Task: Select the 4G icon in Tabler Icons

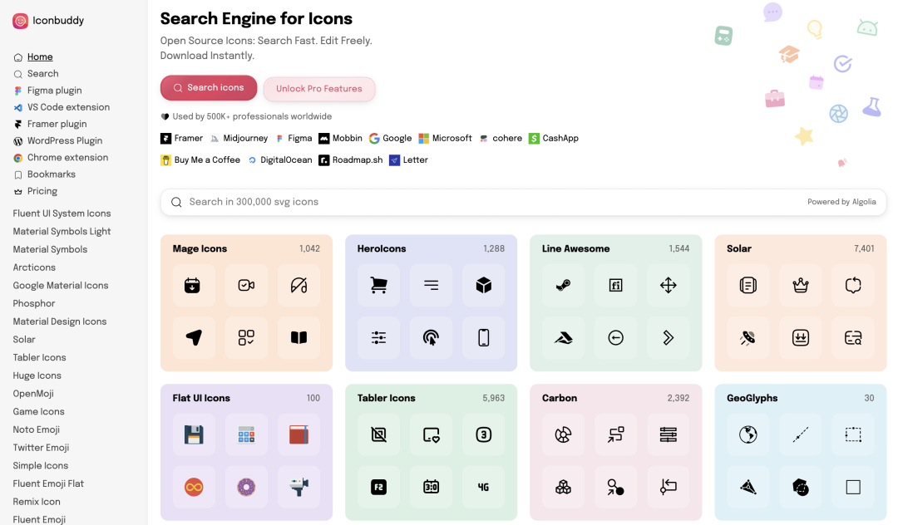Action: pos(484,488)
